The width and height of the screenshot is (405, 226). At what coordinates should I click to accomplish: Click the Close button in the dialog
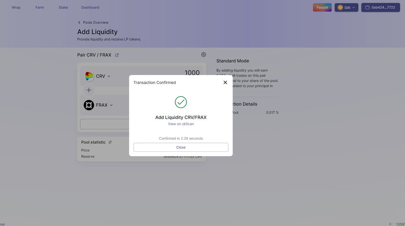click(181, 147)
